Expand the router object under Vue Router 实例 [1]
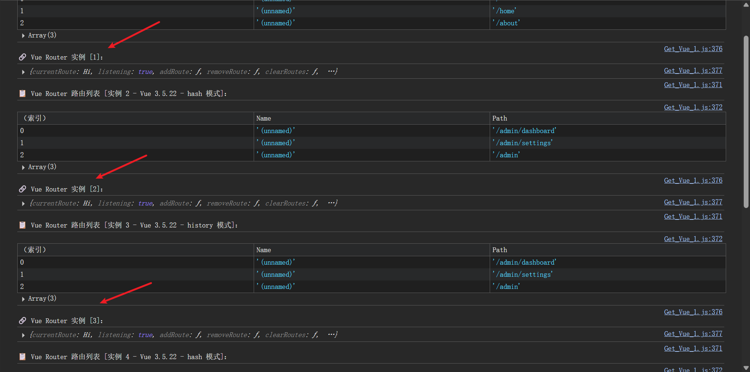Viewport: 750px width, 372px height. (24, 72)
